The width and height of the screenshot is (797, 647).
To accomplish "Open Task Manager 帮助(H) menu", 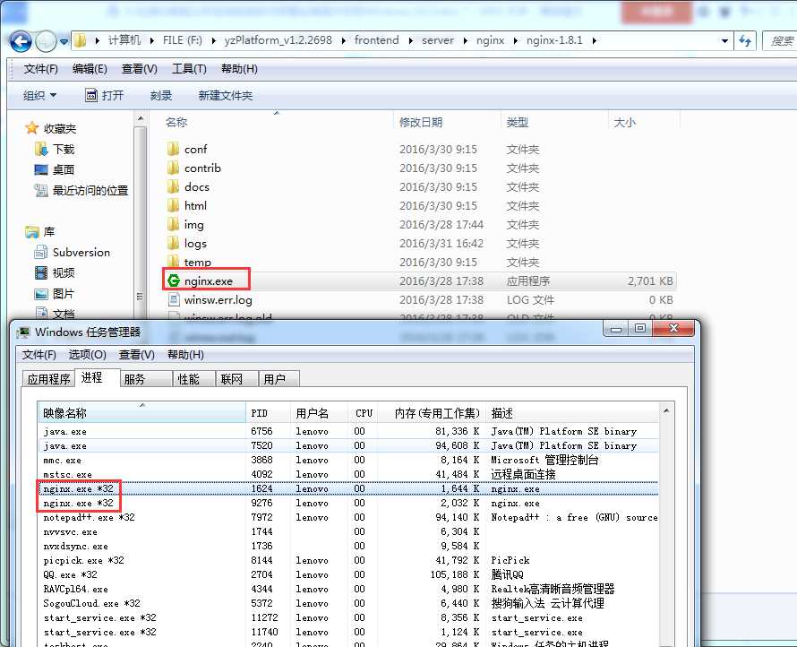I will pyautogui.click(x=186, y=355).
